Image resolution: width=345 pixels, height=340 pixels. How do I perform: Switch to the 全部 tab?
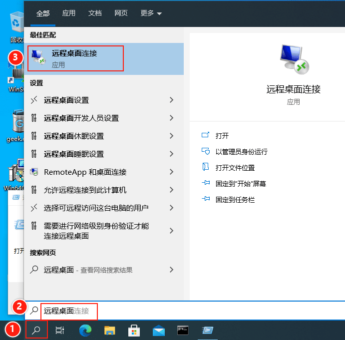point(43,13)
